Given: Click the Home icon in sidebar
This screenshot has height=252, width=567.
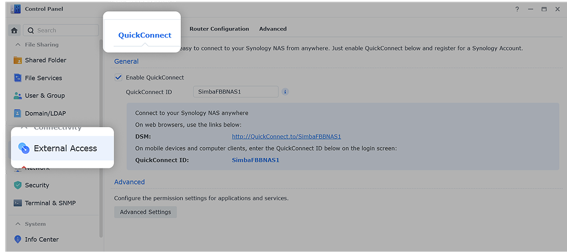Looking at the screenshot, I should click(14, 31).
